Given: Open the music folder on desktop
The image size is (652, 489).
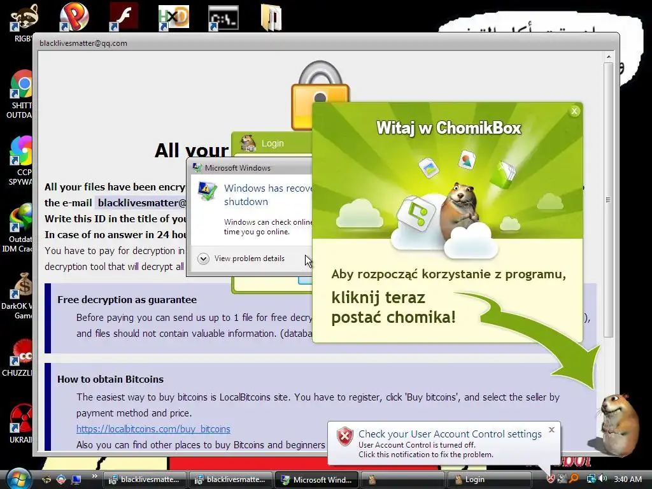Looking at the screenshot, I should (271, 17).
